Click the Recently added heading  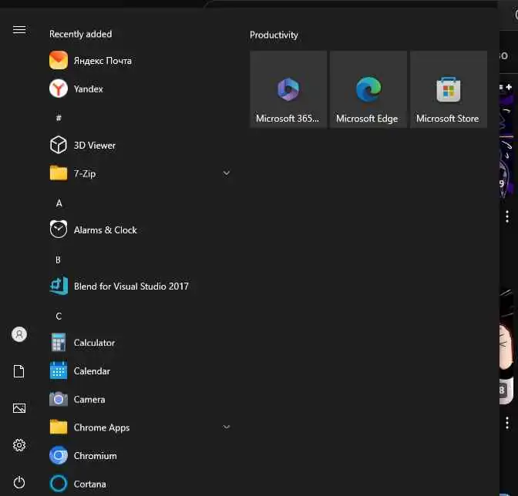coord(81,34)
